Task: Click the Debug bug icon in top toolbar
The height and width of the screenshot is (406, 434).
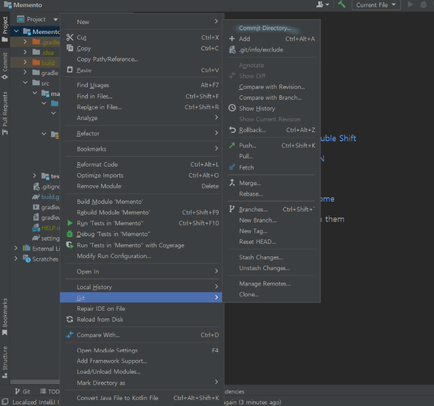Action: pos(424,4)
